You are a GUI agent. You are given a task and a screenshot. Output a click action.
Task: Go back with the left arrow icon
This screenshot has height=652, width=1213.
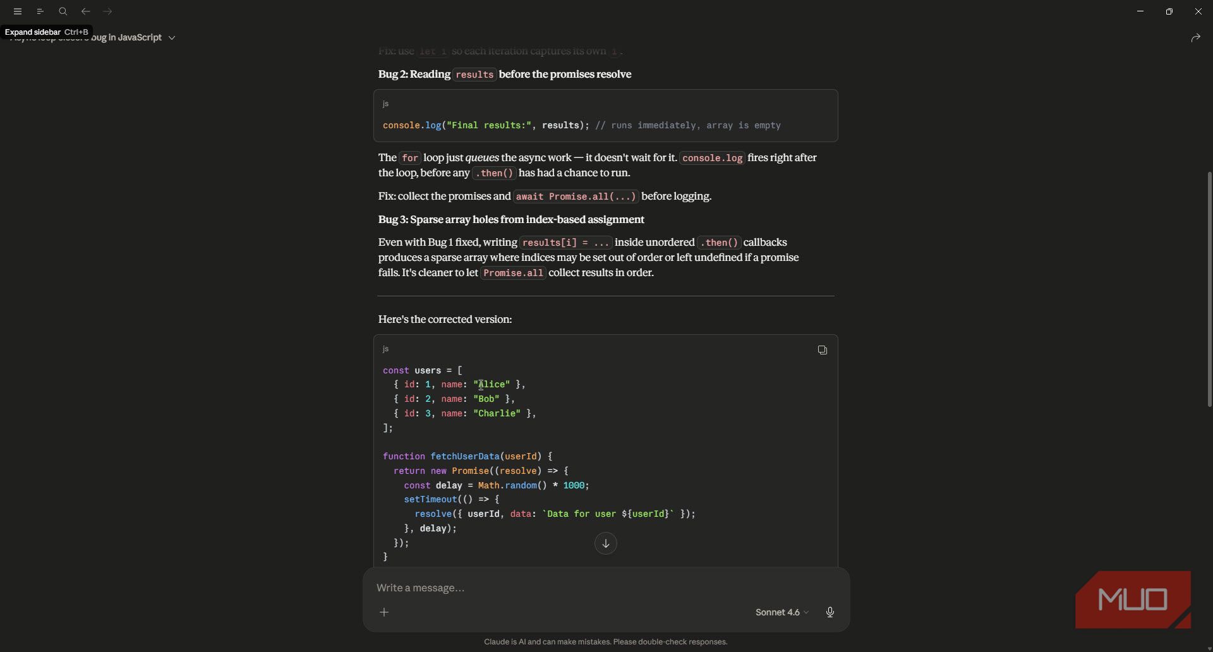click(85, 11)
